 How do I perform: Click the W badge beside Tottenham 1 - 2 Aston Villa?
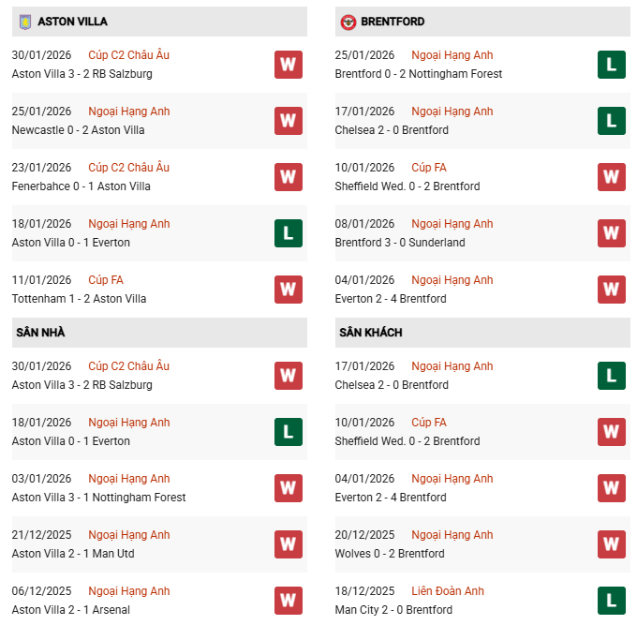288,290
